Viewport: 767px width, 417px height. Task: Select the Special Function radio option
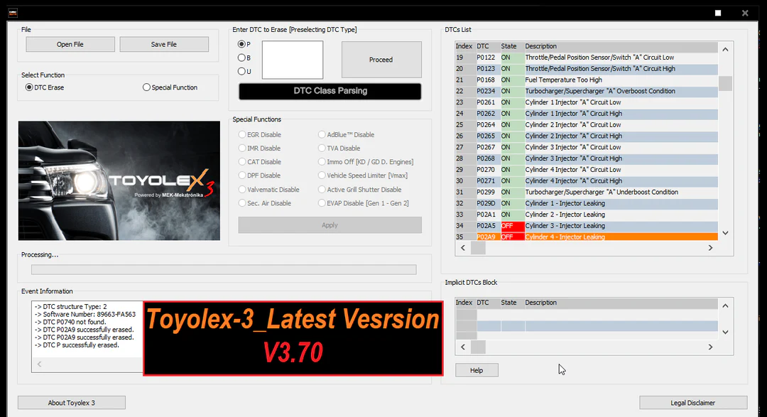147,87
